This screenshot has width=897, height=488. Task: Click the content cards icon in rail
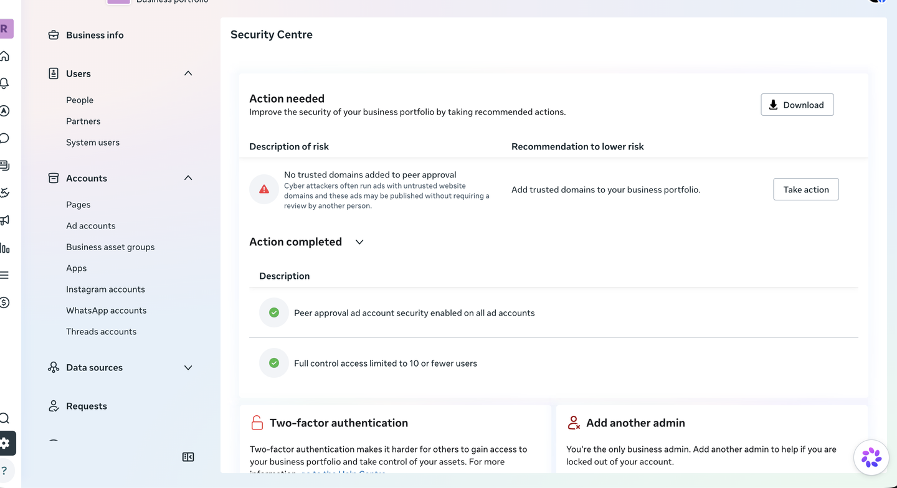[4, 166]
